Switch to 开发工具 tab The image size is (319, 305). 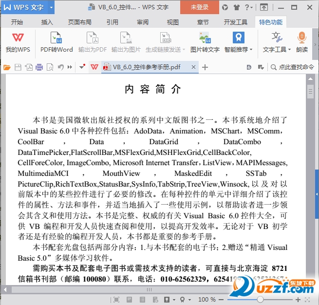pos(236,22)
